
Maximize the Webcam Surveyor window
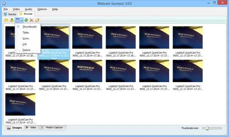click(214, 2)
